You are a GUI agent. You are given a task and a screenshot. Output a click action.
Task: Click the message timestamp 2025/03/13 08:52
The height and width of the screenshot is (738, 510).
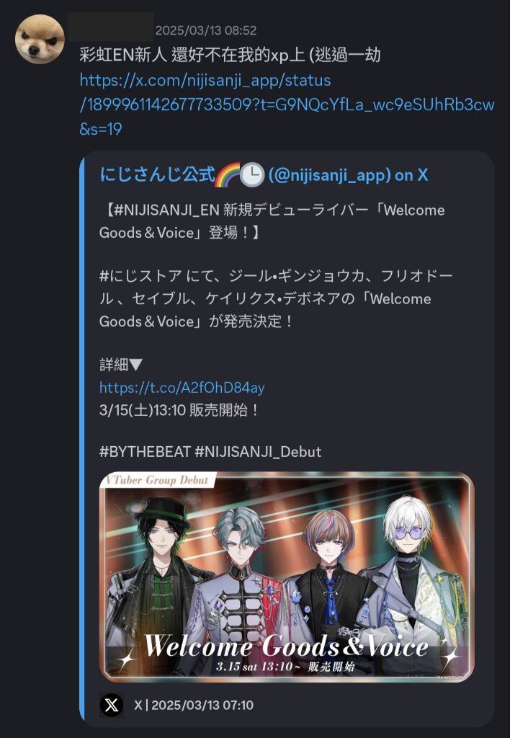(206, 31)
